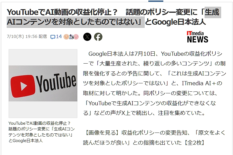This screenshot has width=233, height=155.
Task: Click the YouTubeでAI動画の収益化停止 headline start
Action: (x=62, y=12)
